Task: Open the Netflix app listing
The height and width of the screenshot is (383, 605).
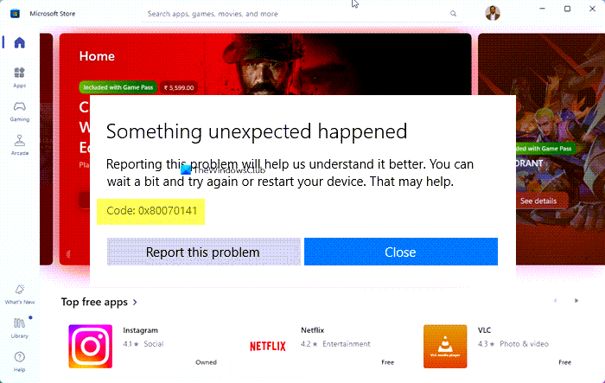Action: [268, 345]
